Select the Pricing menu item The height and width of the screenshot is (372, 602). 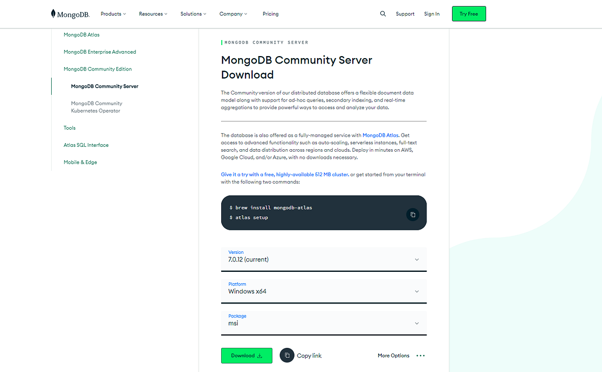click(270, 14)
